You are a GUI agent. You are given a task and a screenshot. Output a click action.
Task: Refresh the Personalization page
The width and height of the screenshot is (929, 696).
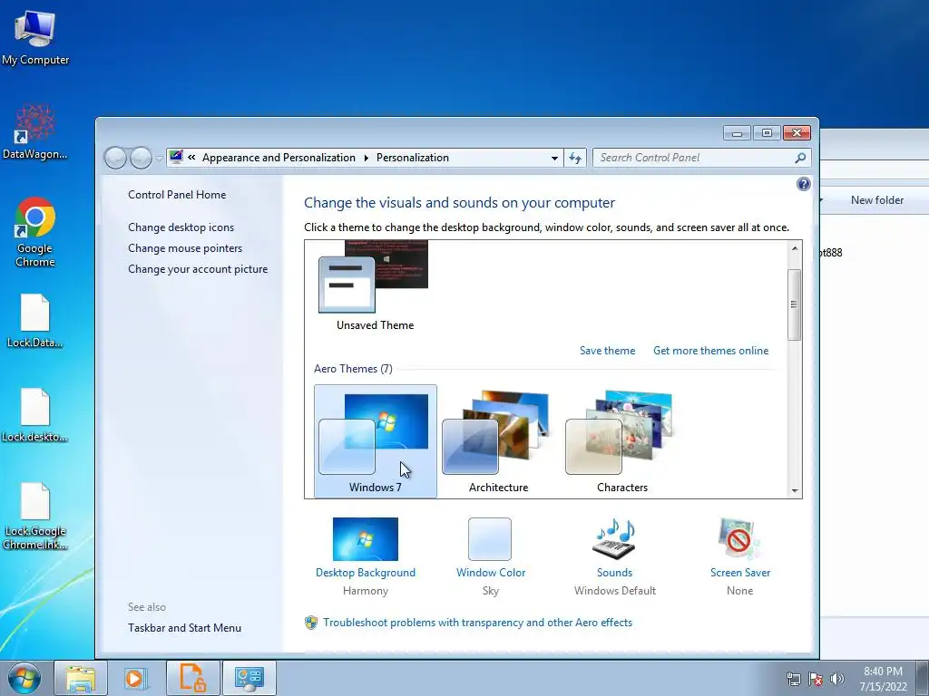[x=574, y=158]
